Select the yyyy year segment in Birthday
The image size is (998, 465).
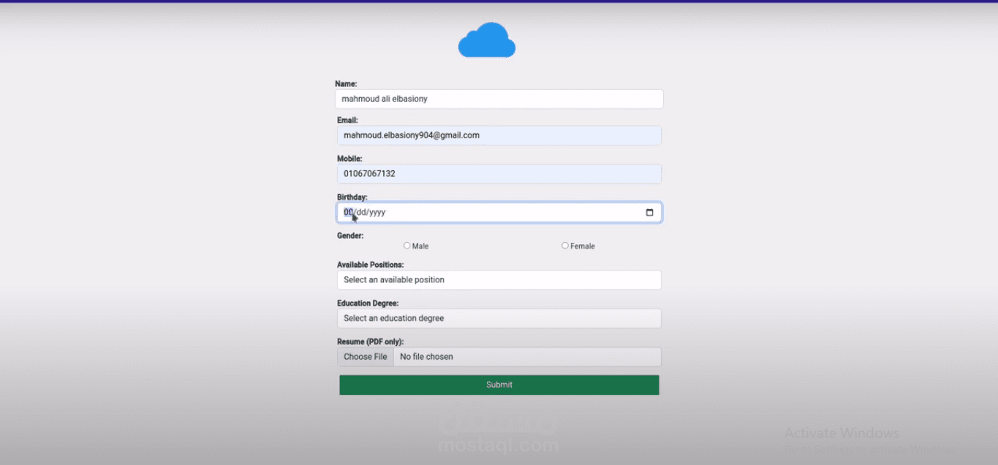(x=377, y=213)
